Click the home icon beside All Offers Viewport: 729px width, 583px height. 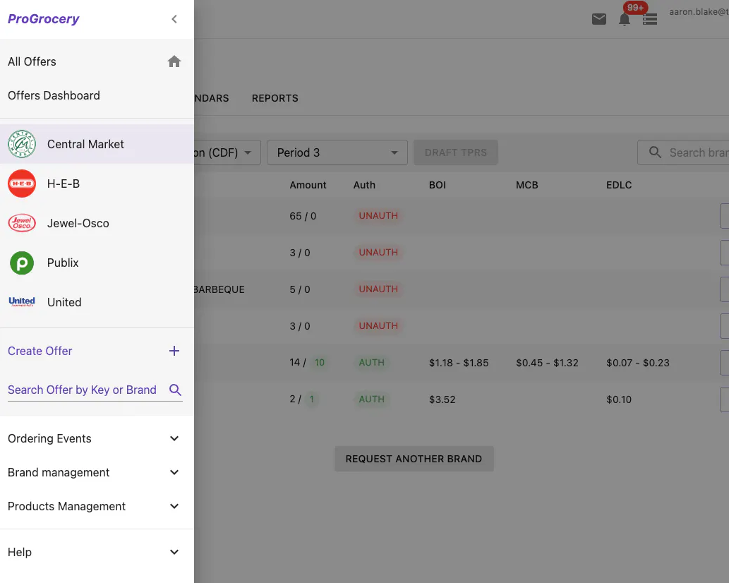click(x=174, y=61)
